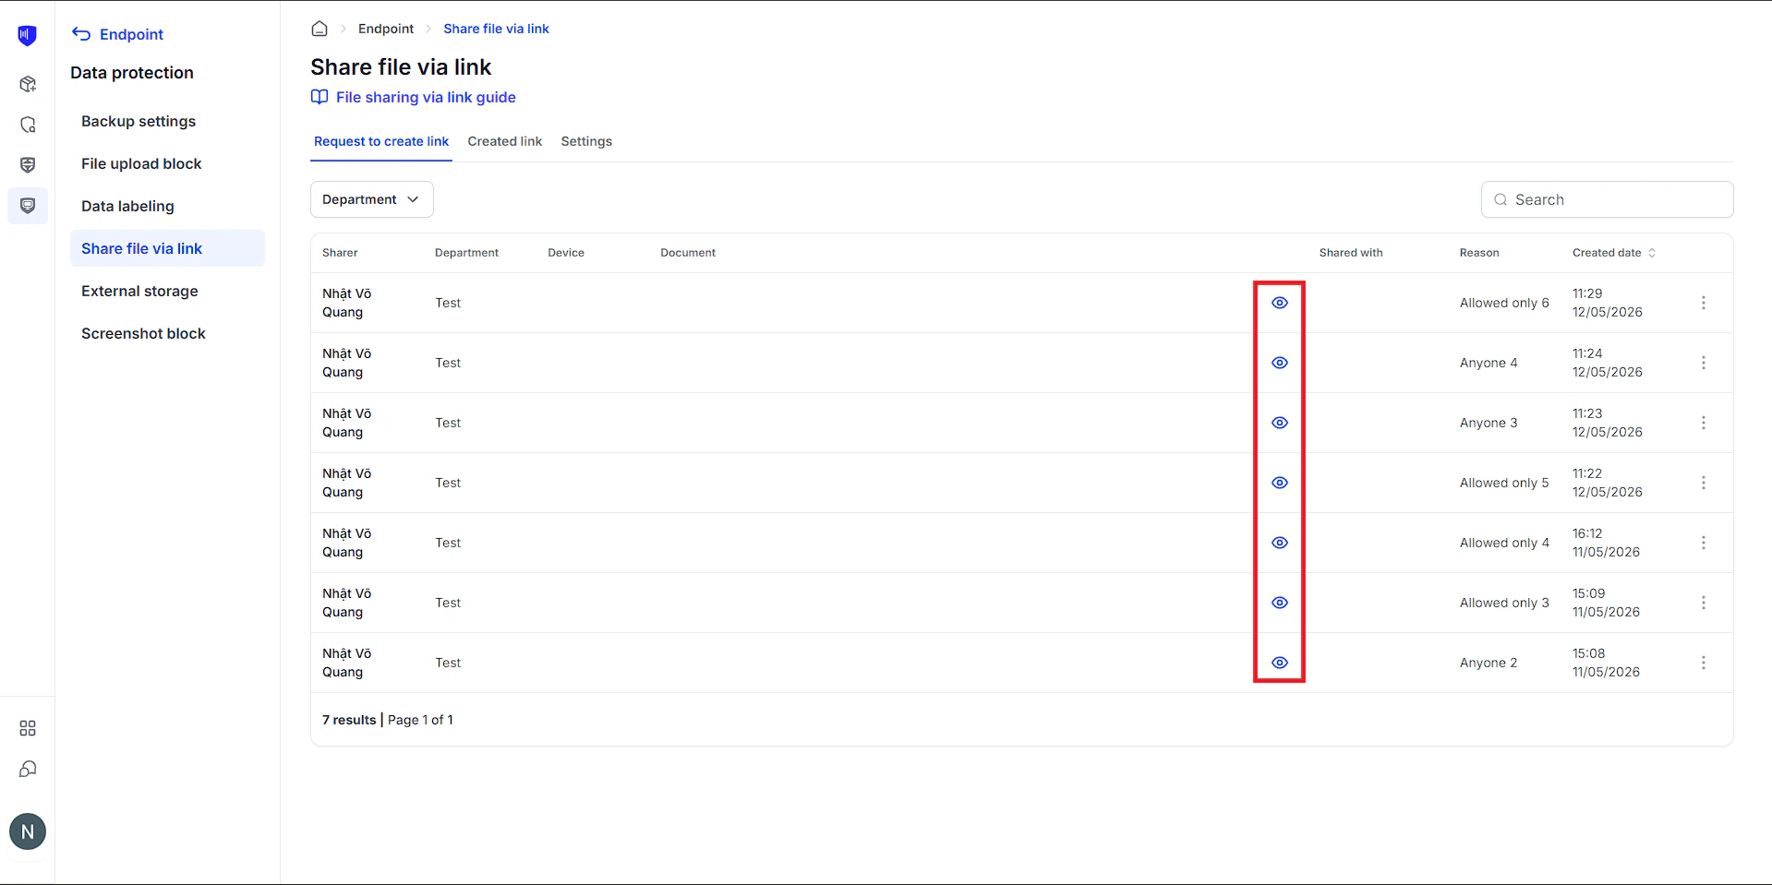Click the Data protection sidebar heading
Image resolution: width=1772 pixels, height=885 pixels.
pyautogui.click(x=132, y=73)
